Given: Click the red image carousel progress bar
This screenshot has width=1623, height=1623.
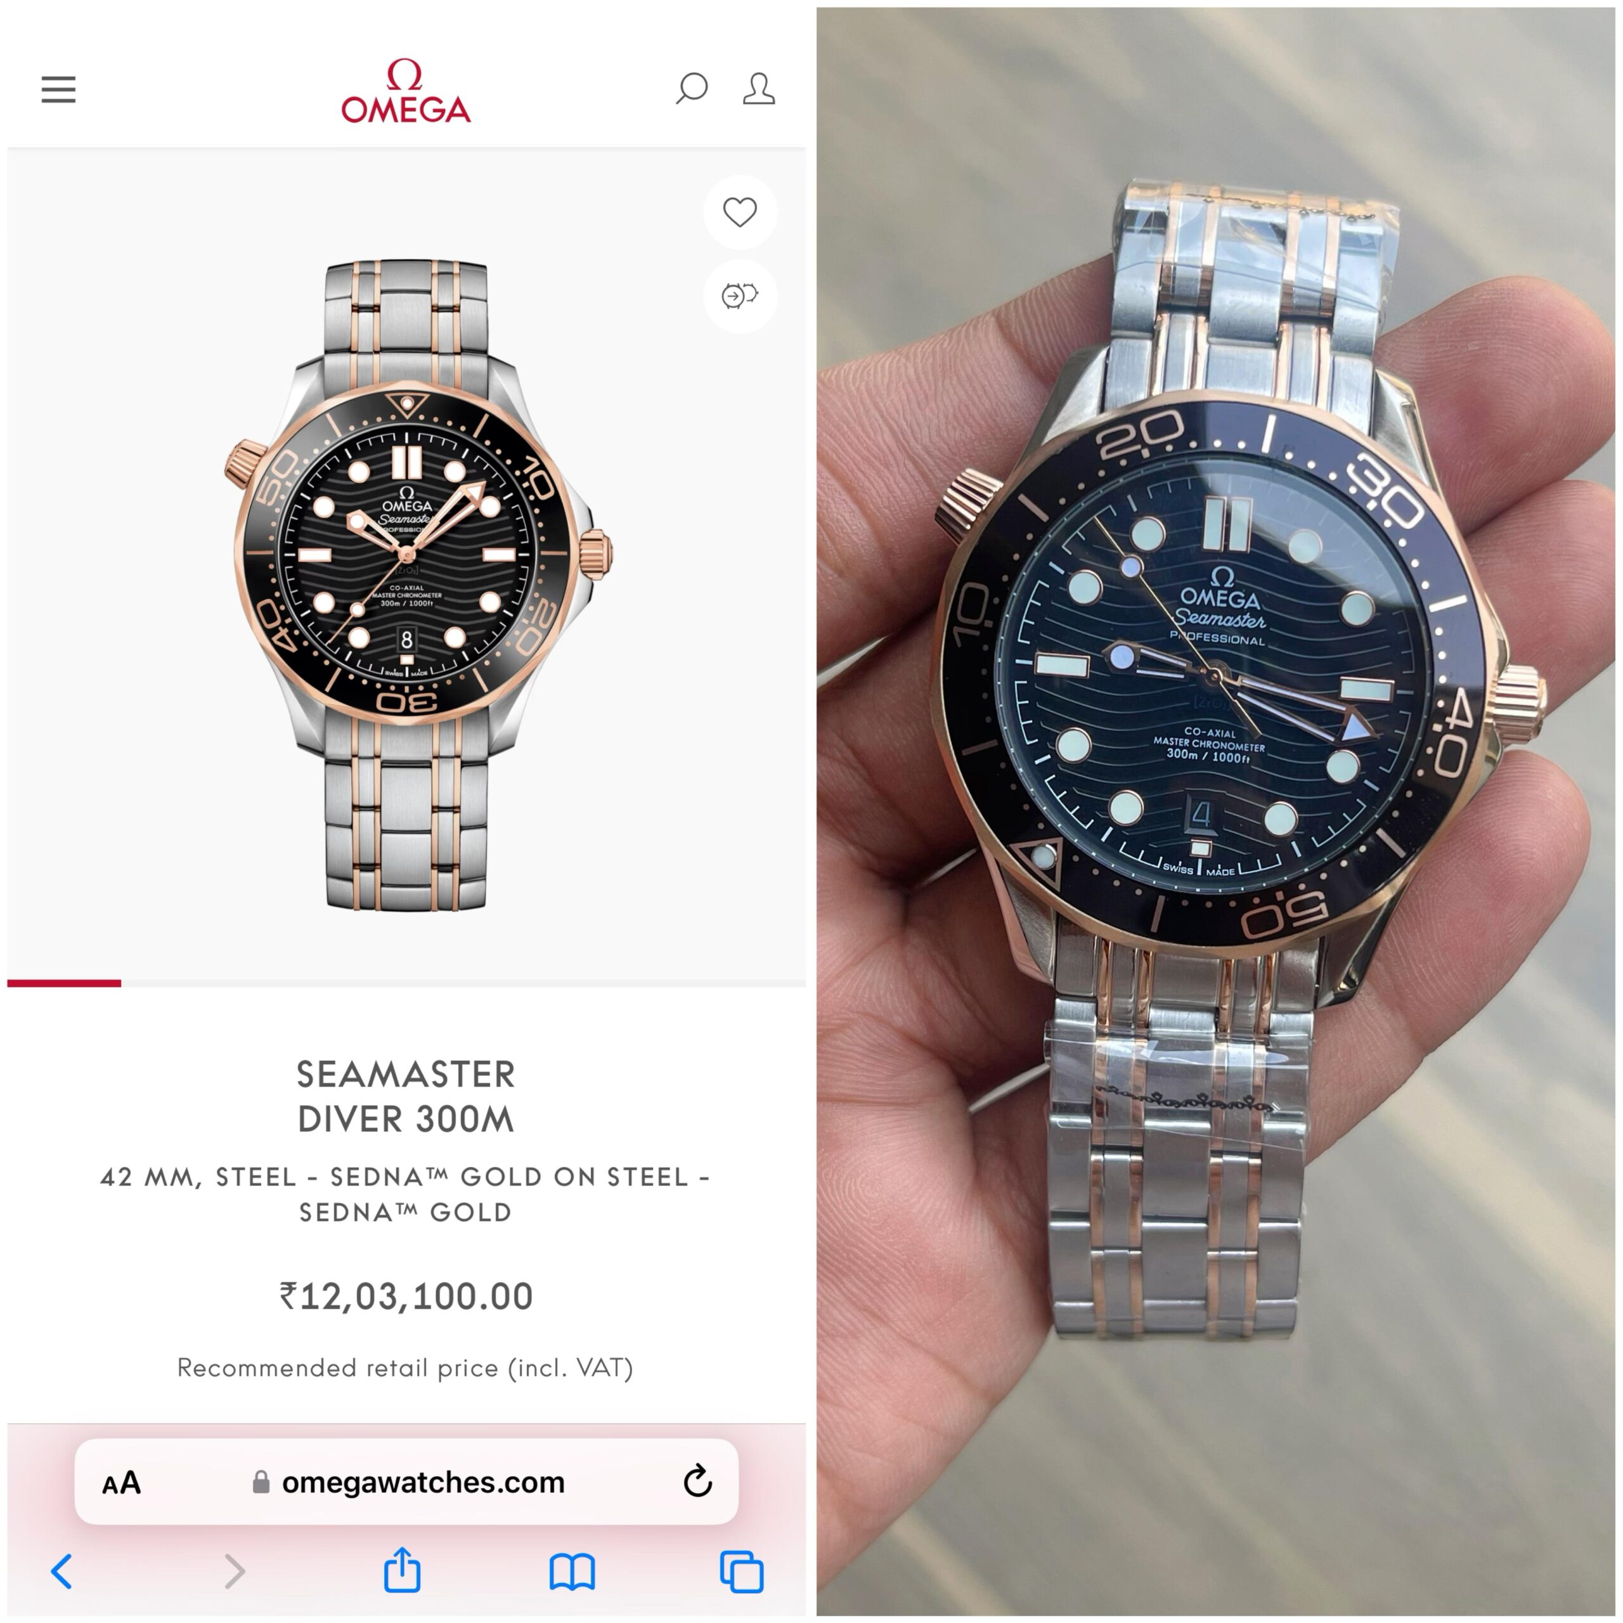Looking at the screenshot, I should (64, 983).
